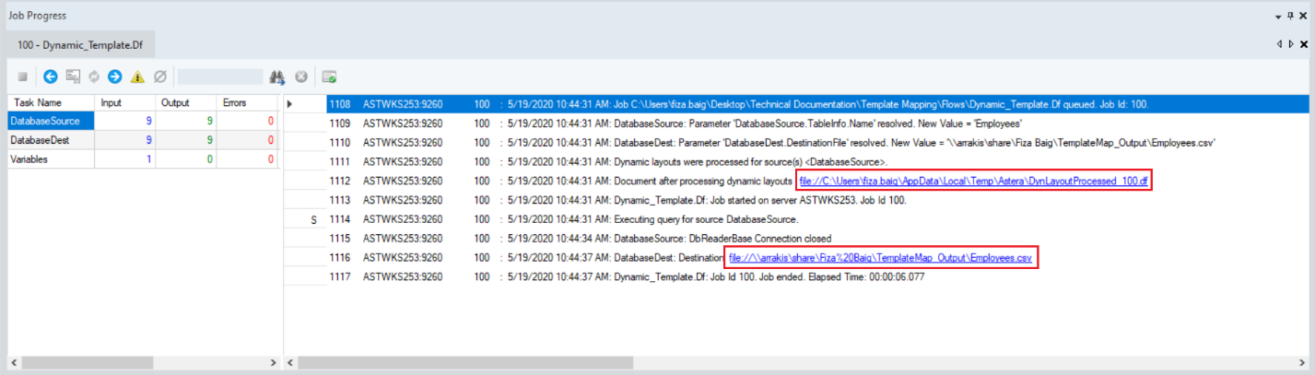Open the Job Progress window position dropdown

1279,17
